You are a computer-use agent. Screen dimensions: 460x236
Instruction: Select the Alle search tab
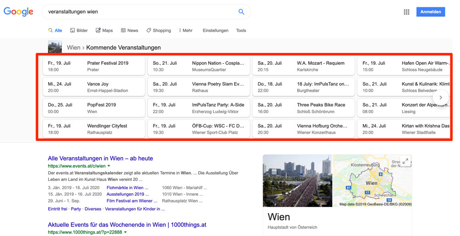pyautogui.click(x=55, y=30)
